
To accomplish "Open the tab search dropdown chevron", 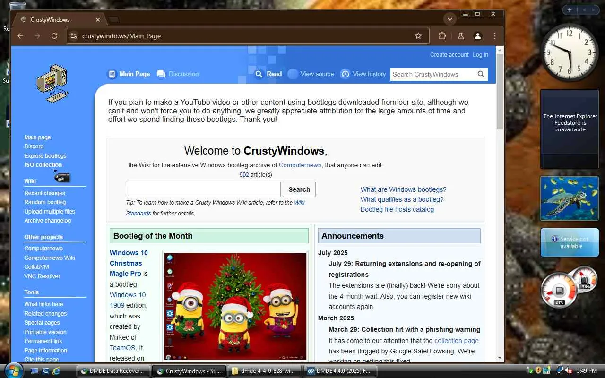I will (450, 19).
